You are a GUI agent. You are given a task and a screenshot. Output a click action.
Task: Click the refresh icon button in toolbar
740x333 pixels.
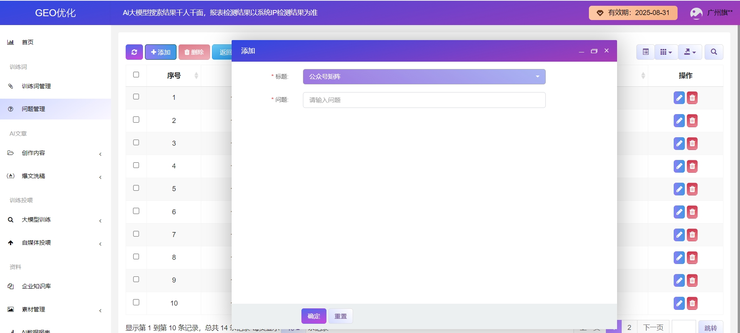coord(134,52)
